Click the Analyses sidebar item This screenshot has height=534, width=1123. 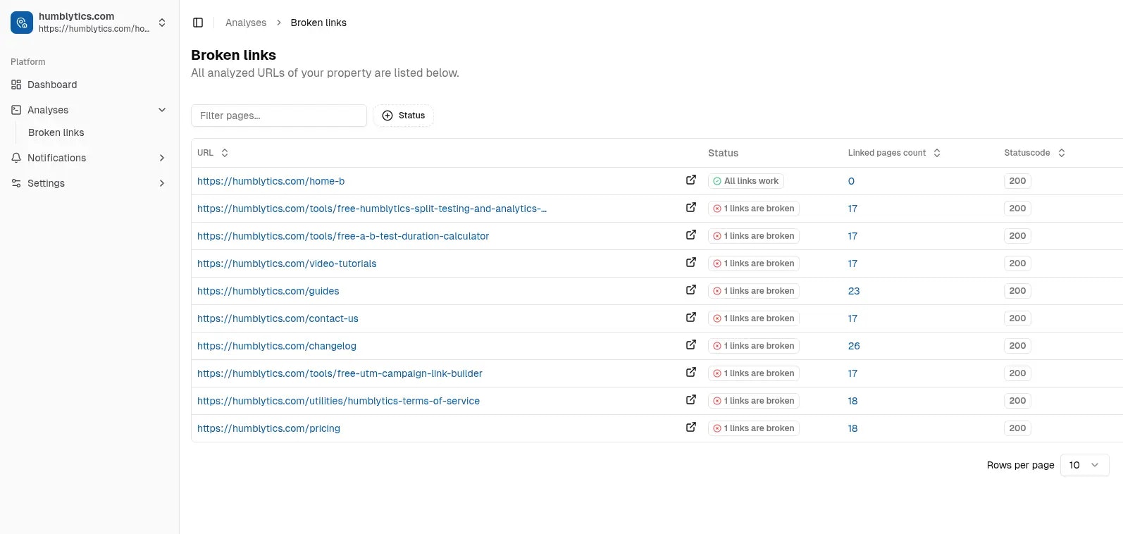point(48,110)
